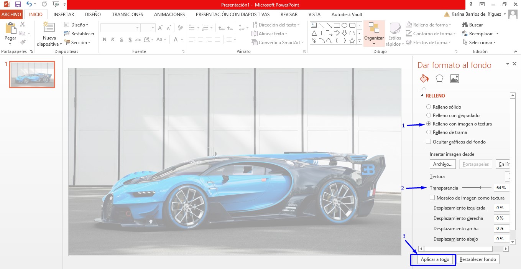521x269 pixels.
Task: Select the down arrow shape in gallery
Action: tap(344, 33)
